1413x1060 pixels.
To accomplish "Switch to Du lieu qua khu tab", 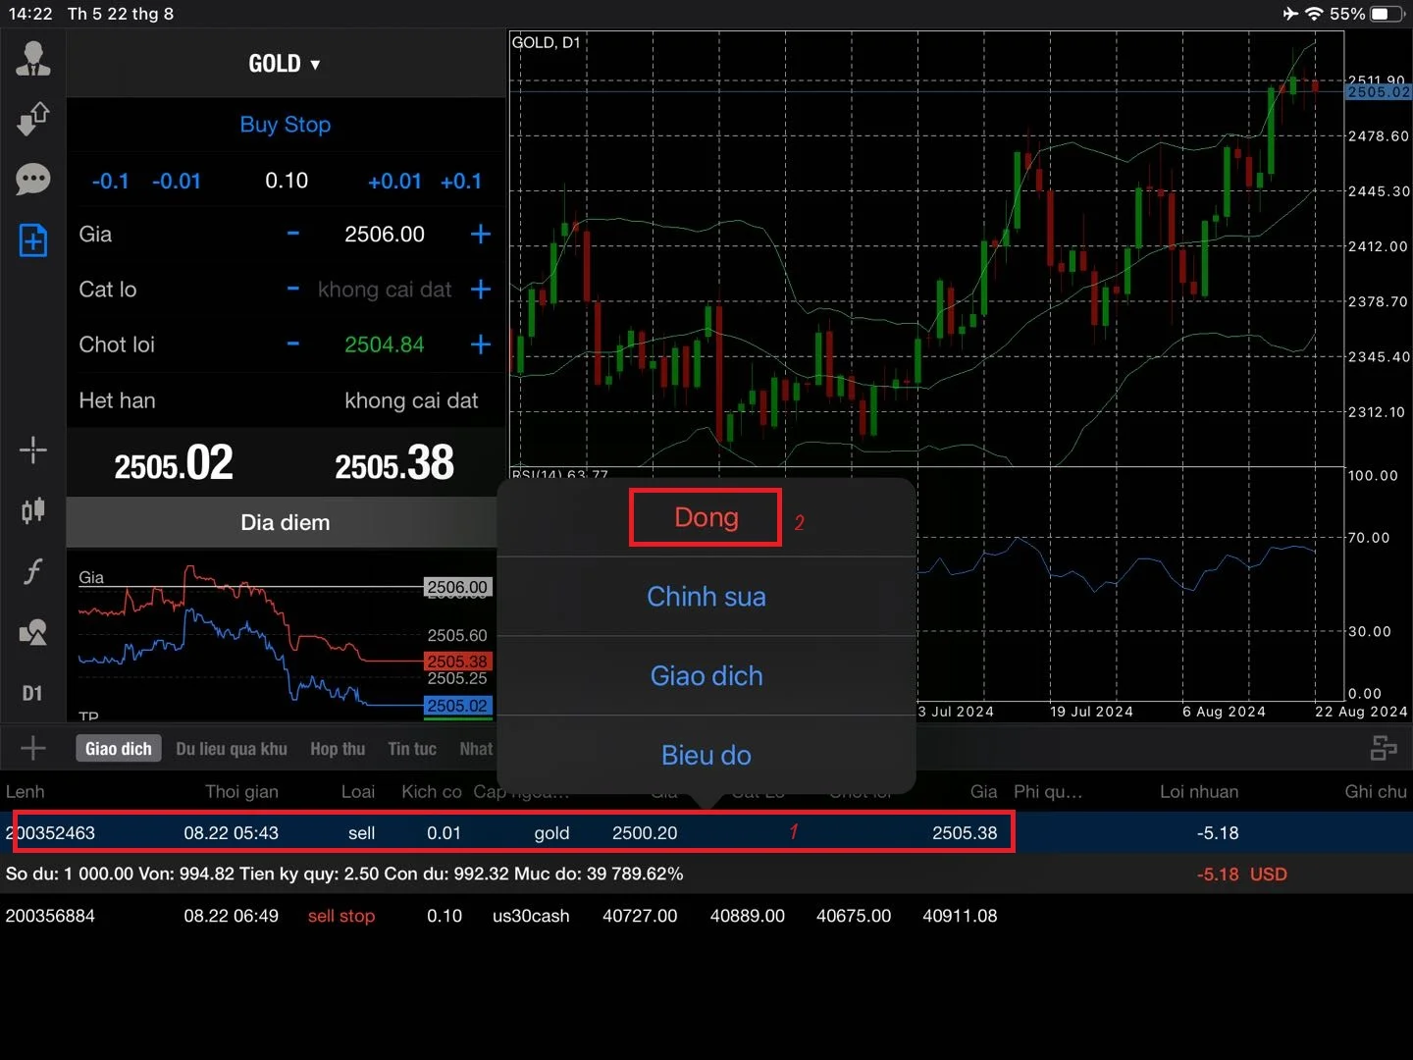I will [x=232, y=749].
